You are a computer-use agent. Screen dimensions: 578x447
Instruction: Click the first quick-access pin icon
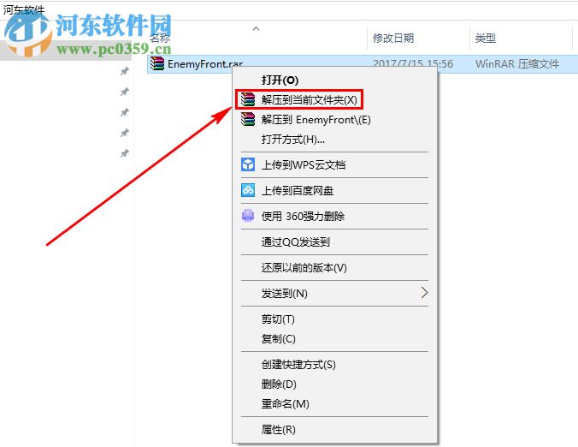click(x=125, y=71)
